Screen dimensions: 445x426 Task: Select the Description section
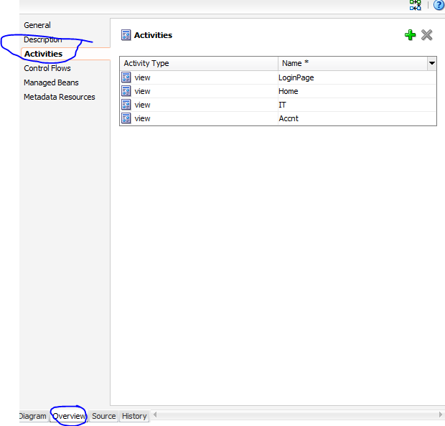pos(43,39)
